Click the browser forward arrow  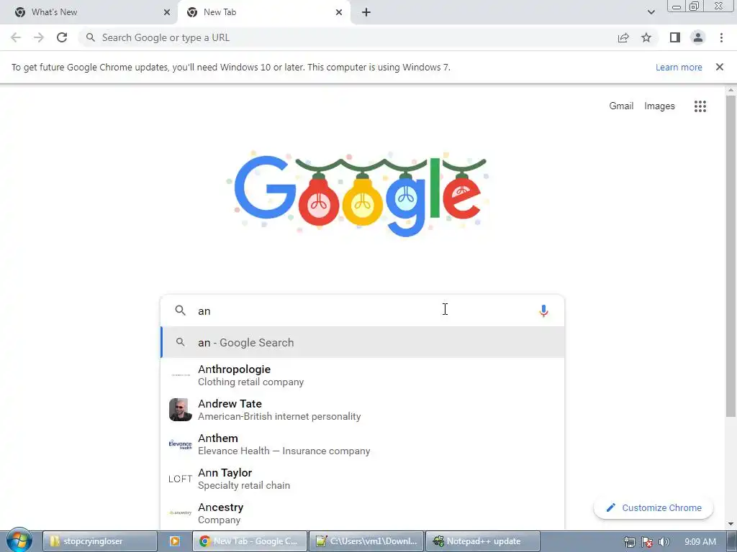39,37
